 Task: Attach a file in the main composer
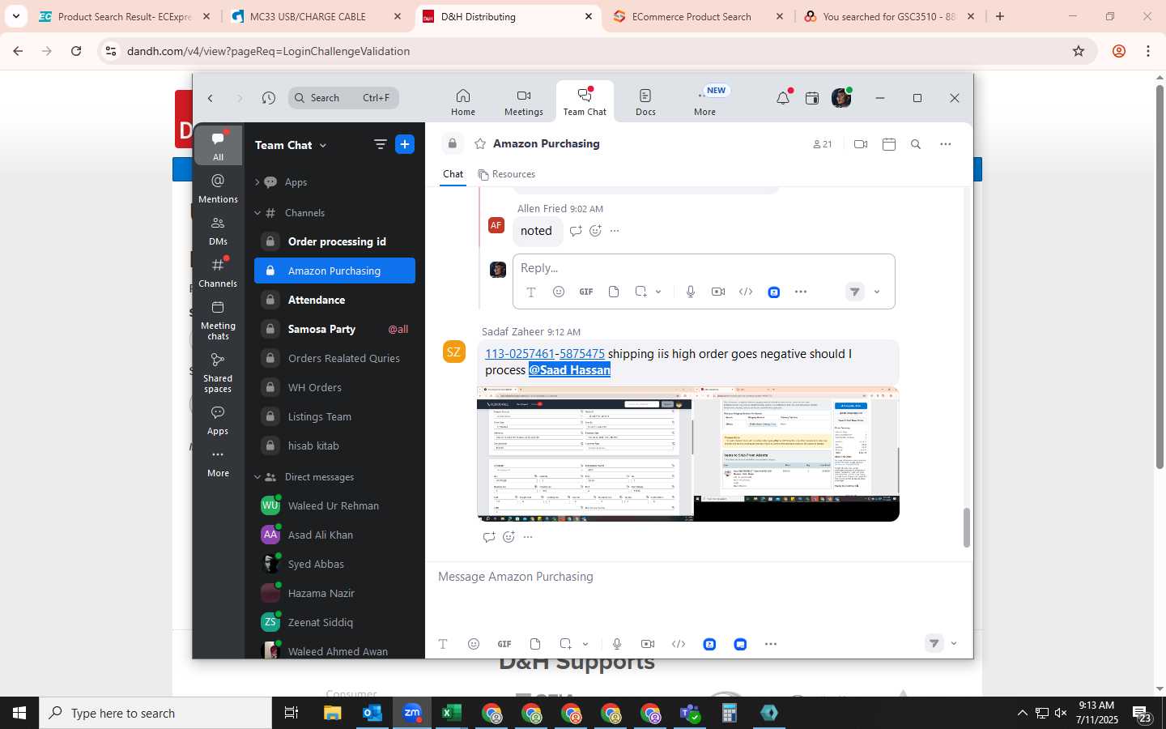(x=535, y=644)
